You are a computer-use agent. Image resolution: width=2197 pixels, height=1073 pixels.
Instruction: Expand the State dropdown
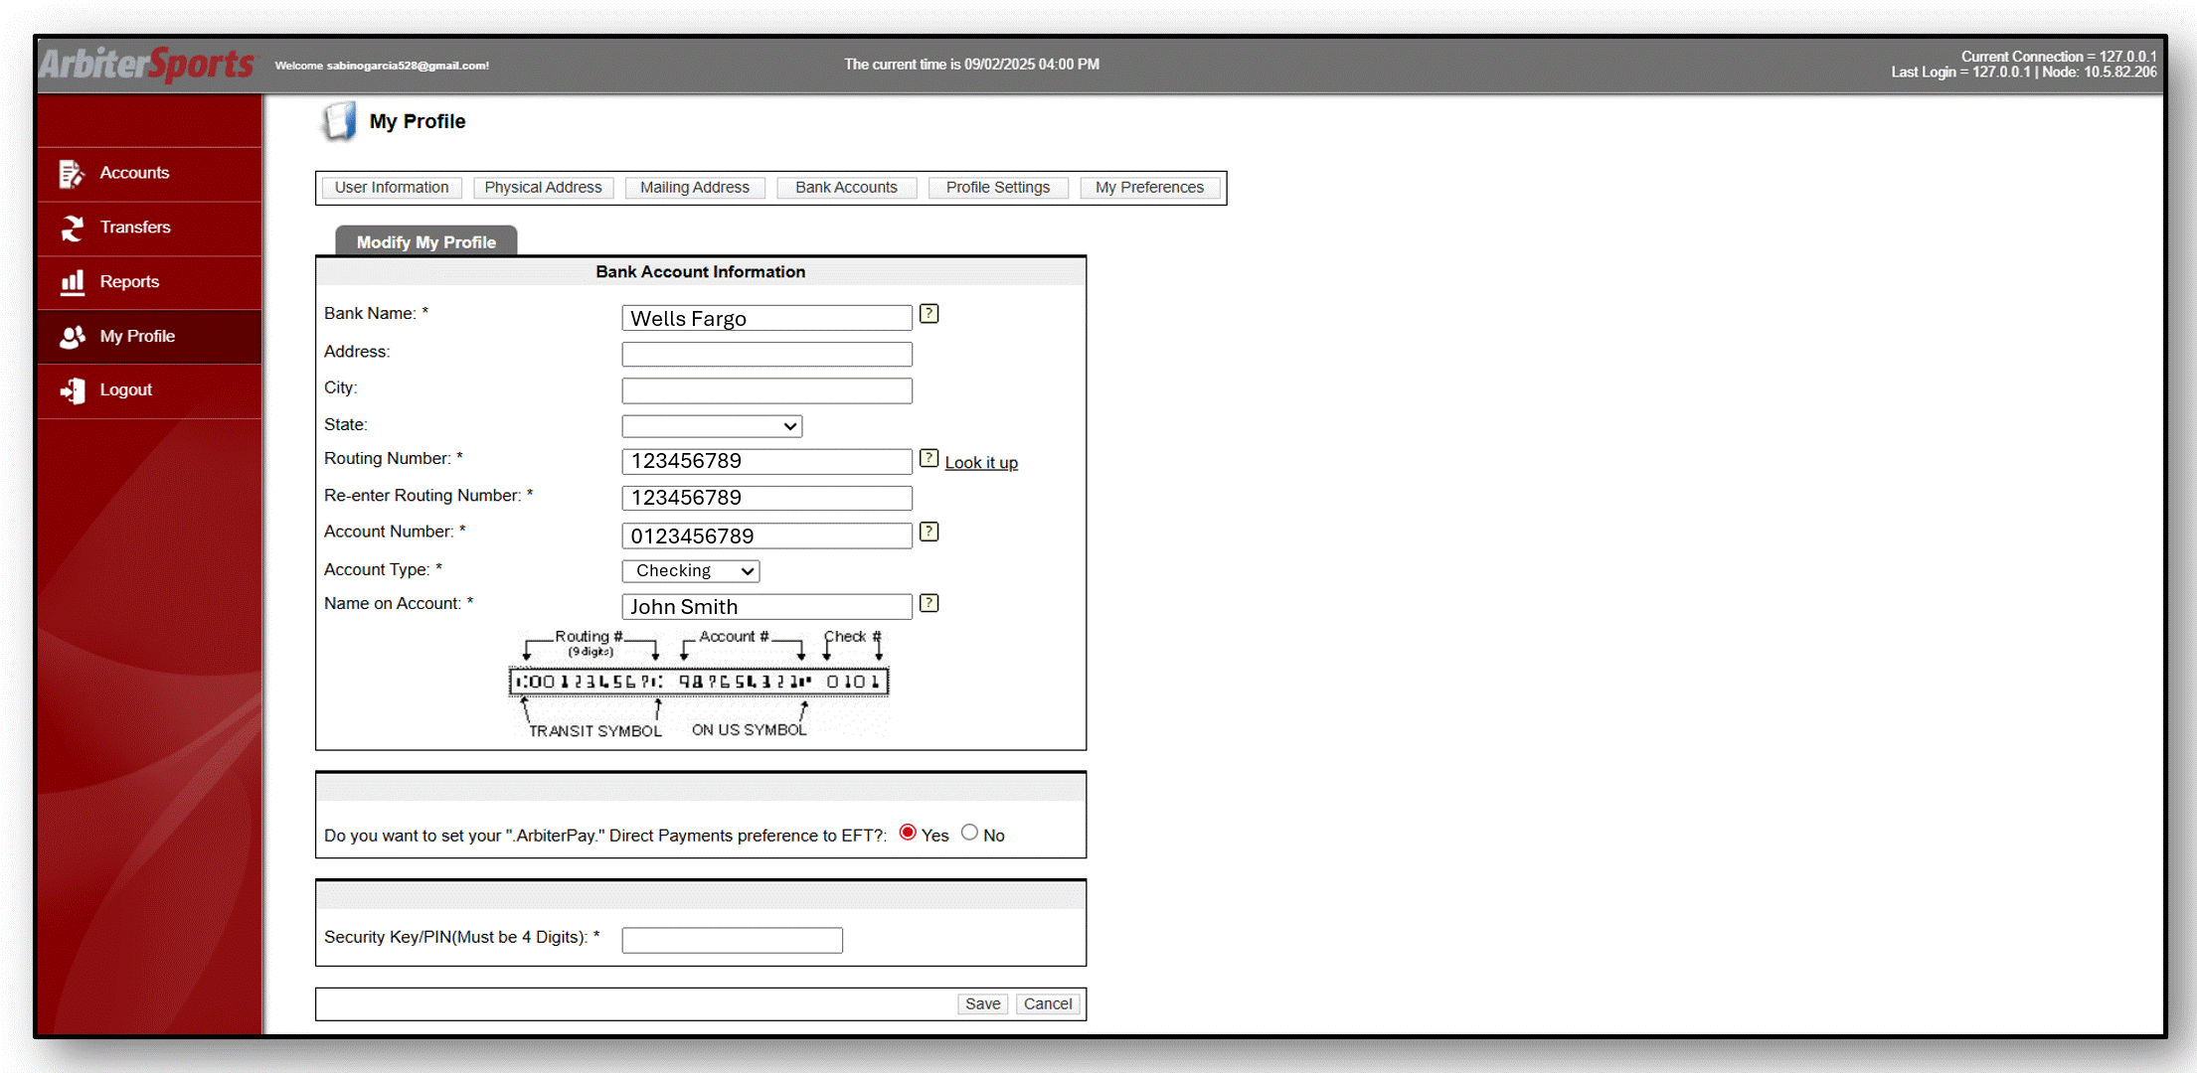(712, 426)
